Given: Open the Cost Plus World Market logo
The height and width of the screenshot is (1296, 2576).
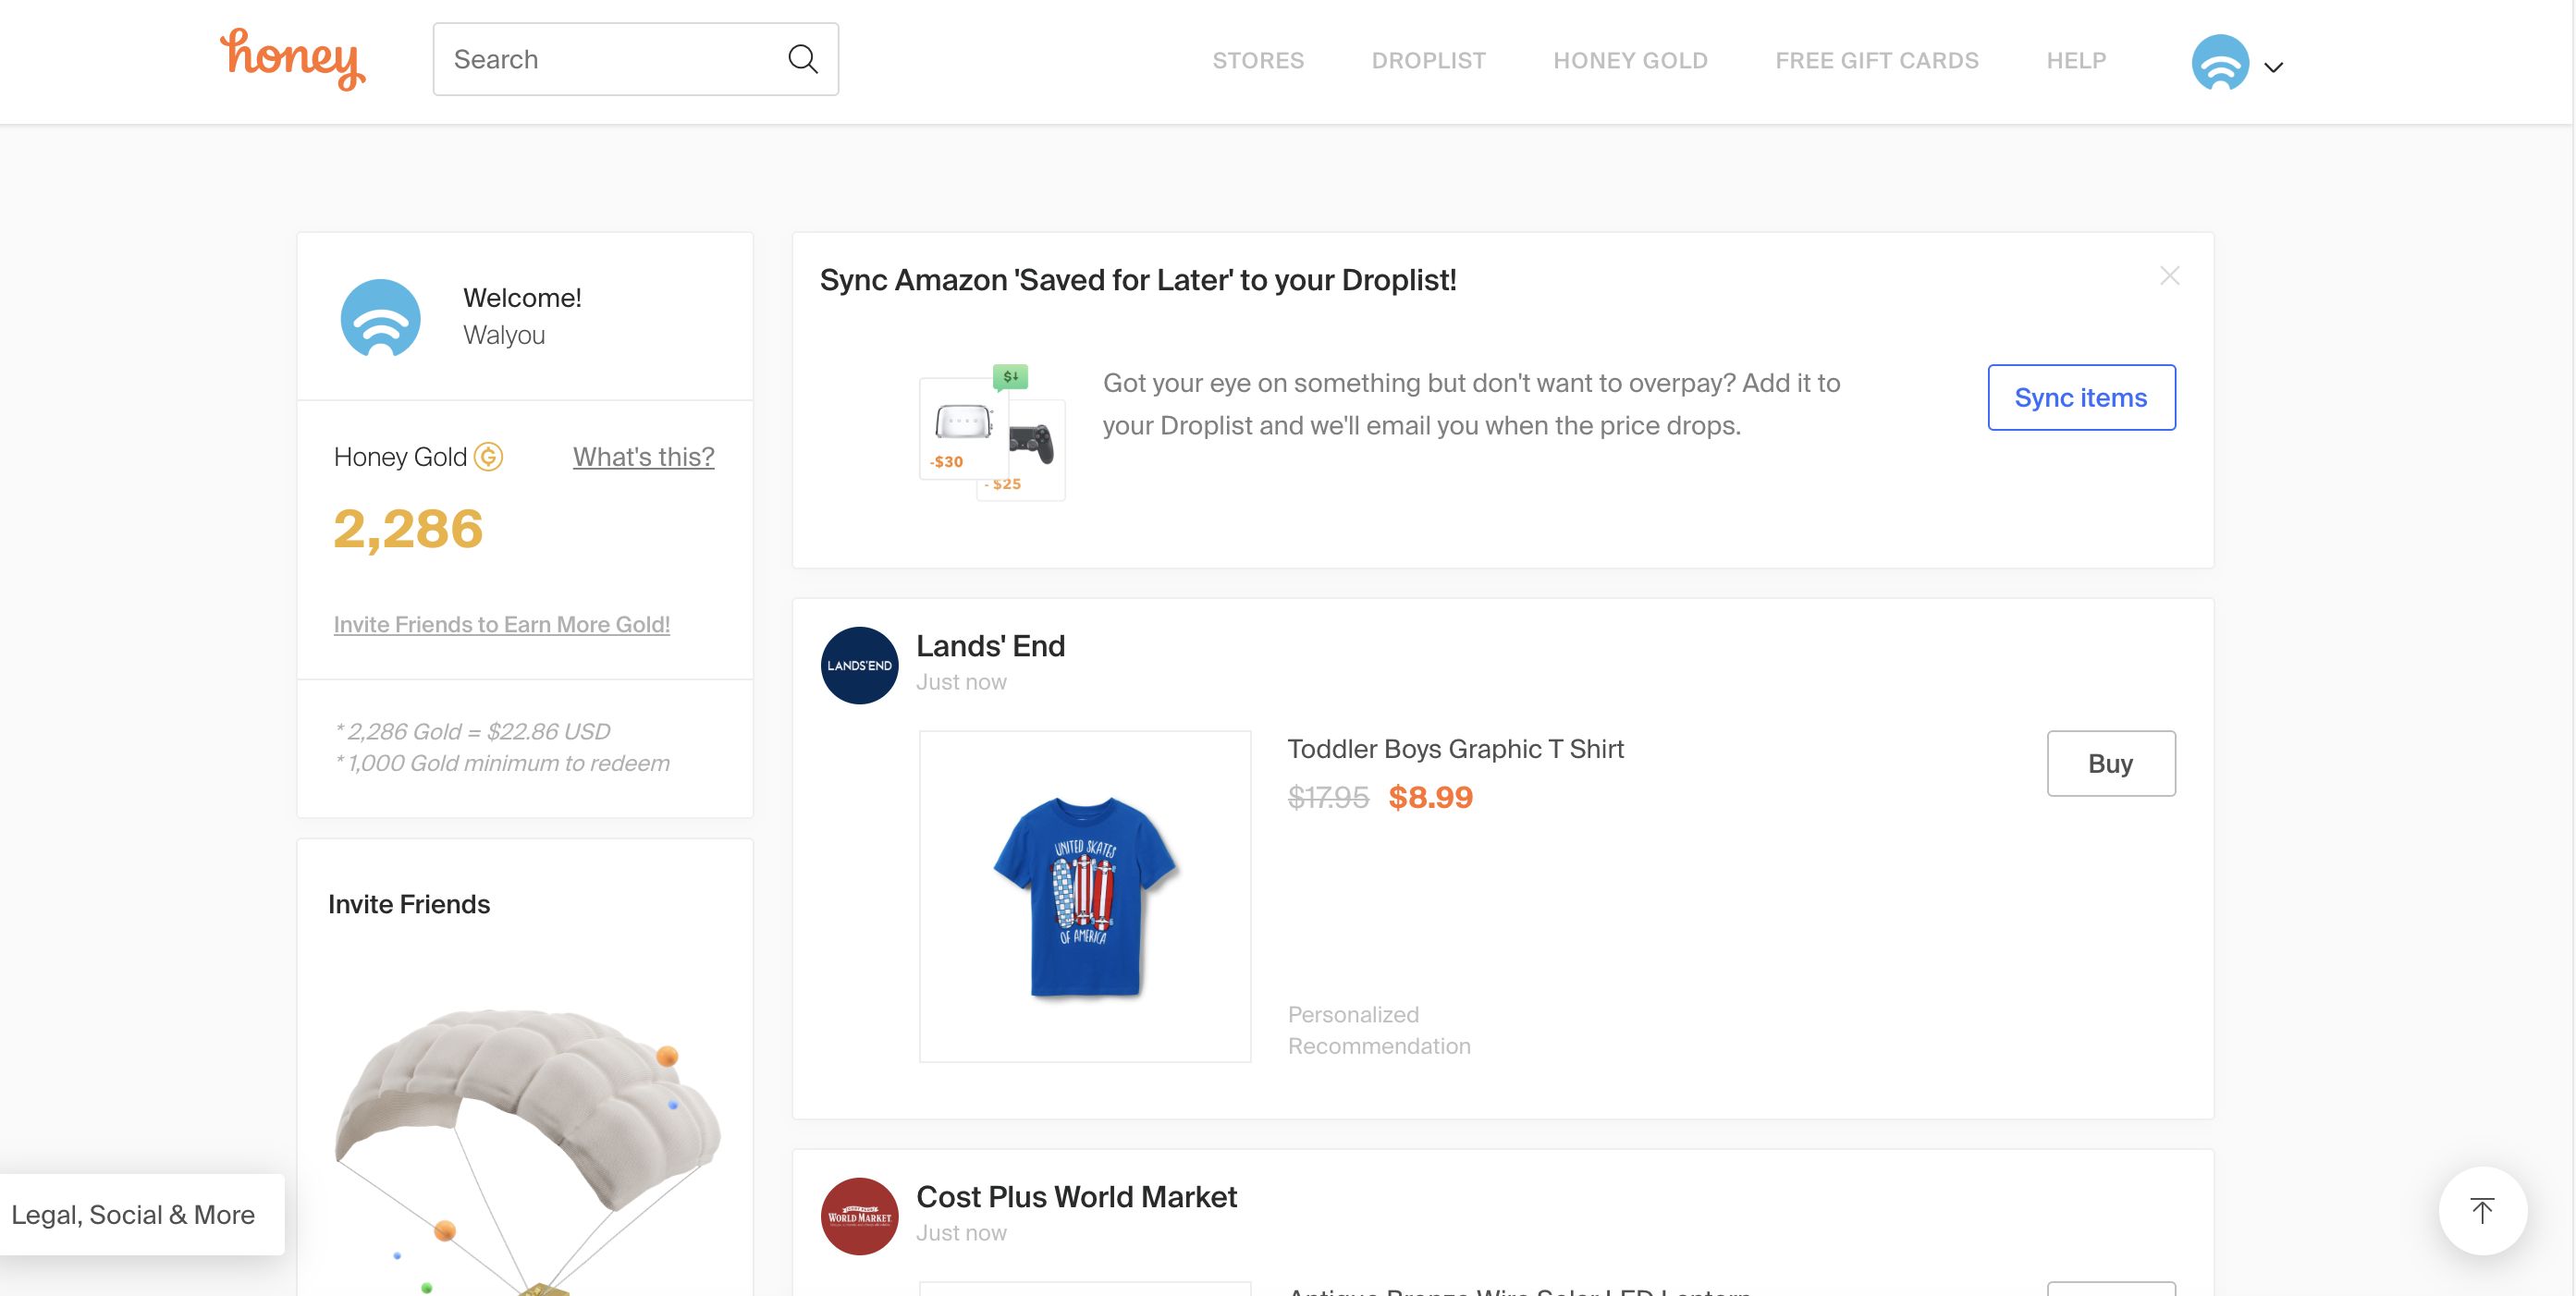Looking at the screenshot, I should coord(858,1215).
